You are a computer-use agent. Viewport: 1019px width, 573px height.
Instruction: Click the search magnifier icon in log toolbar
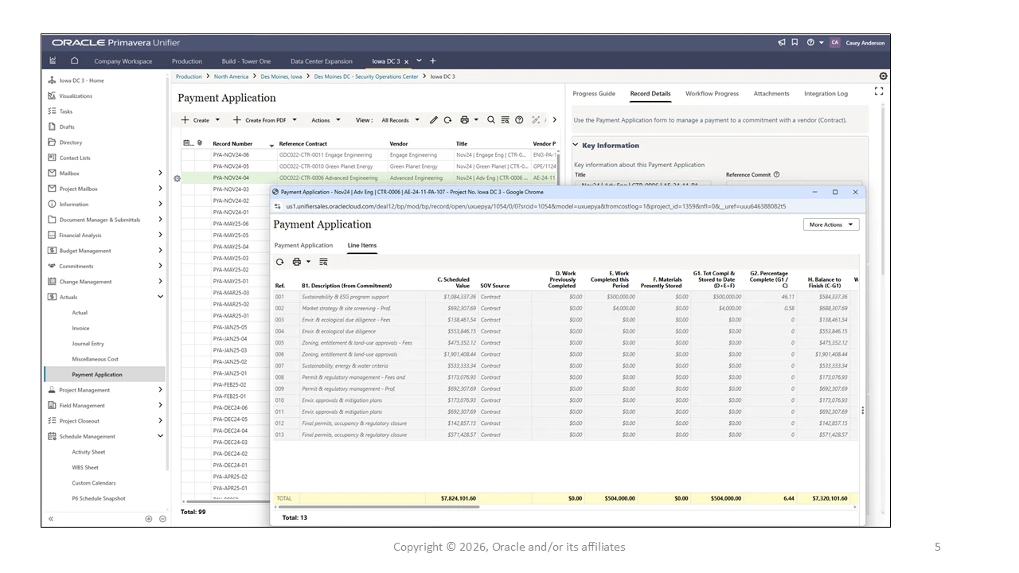click(491, 120)
